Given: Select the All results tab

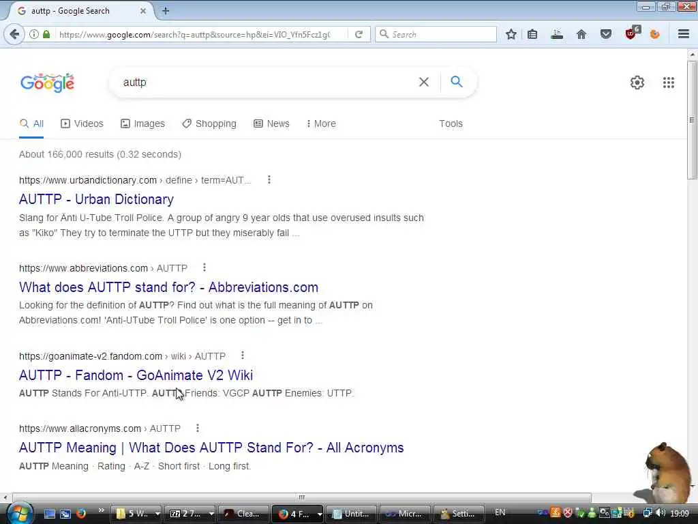Looking at the screenshot, I should 31,124.
